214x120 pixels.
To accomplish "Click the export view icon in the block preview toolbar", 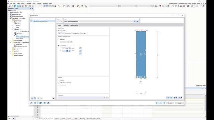I will [x=171, y=97].
